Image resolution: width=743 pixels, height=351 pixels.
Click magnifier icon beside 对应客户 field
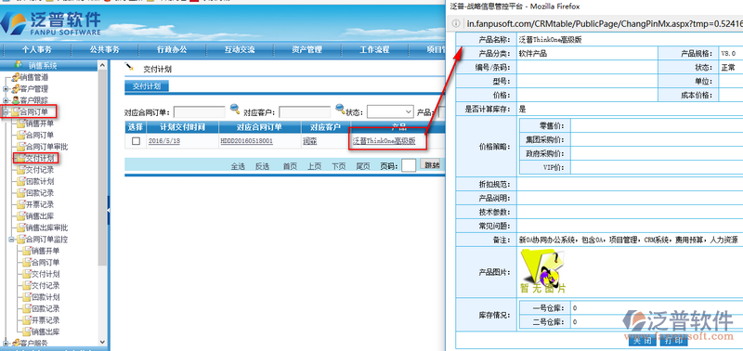click(340, 110)
